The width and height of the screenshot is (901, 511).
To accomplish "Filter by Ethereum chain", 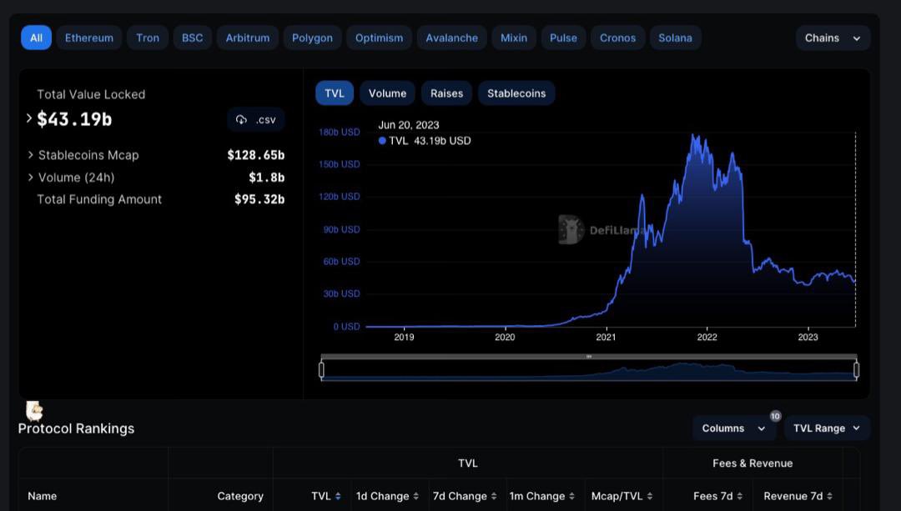I will click(x=89, y=38).
